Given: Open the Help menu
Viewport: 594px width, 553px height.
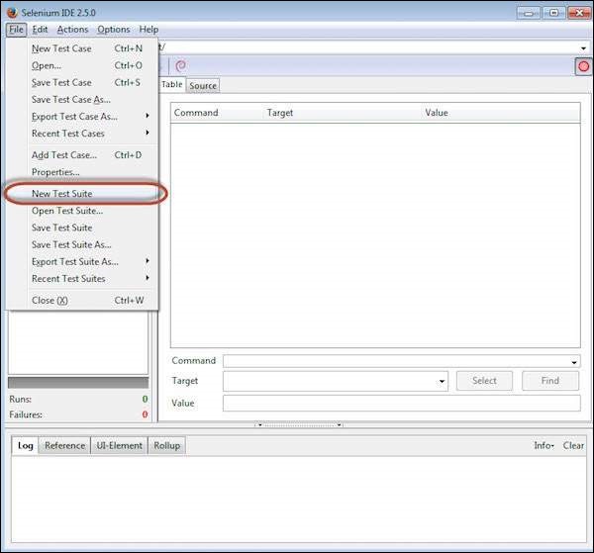Looking at the screenshot, I should [x=148, y=30].
